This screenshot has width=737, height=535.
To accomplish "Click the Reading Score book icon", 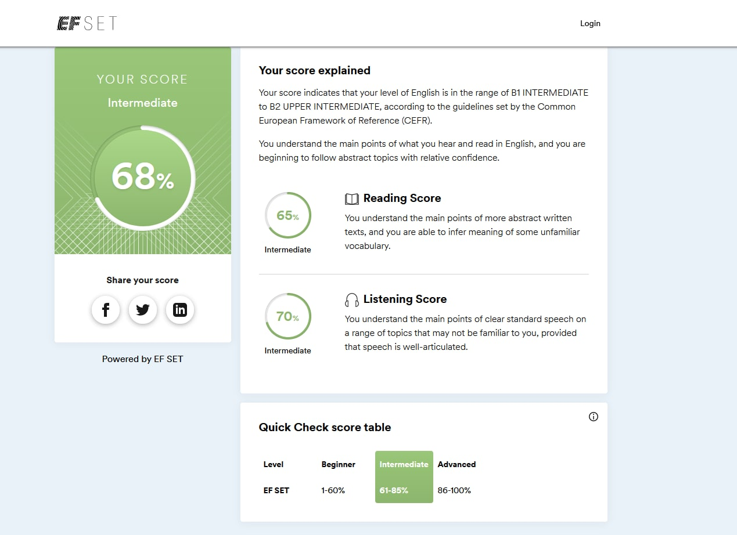I will tap(352, 199).
